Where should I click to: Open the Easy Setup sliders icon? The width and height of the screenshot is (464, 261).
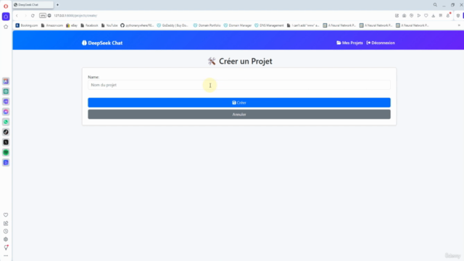click(441, 16)
